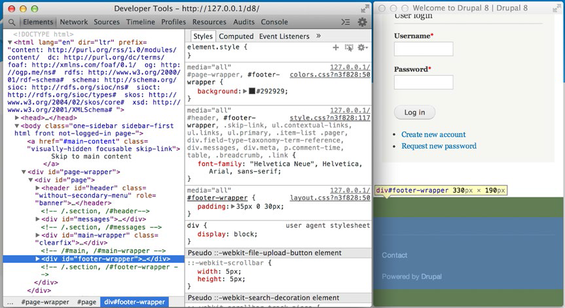Toggle element state selector icon

[x=349, y=48]
